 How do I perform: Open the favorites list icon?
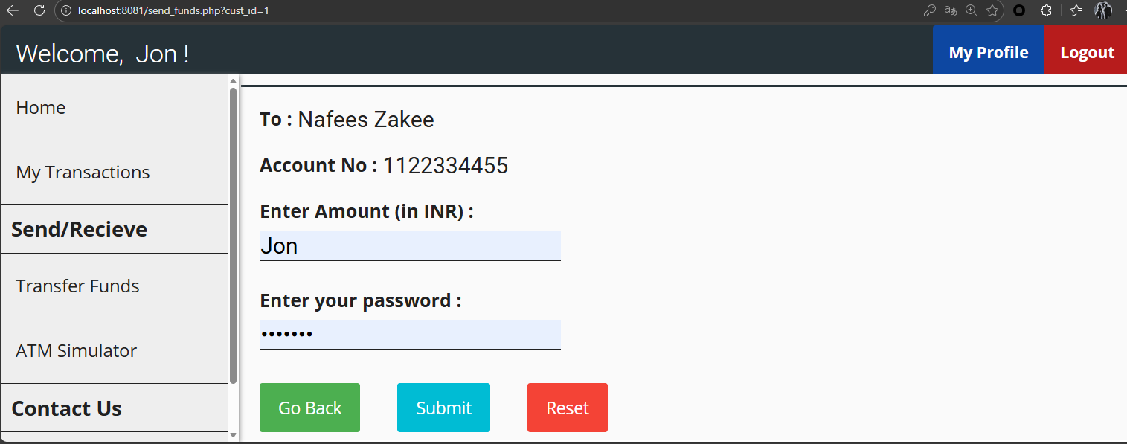(1076, 10)
